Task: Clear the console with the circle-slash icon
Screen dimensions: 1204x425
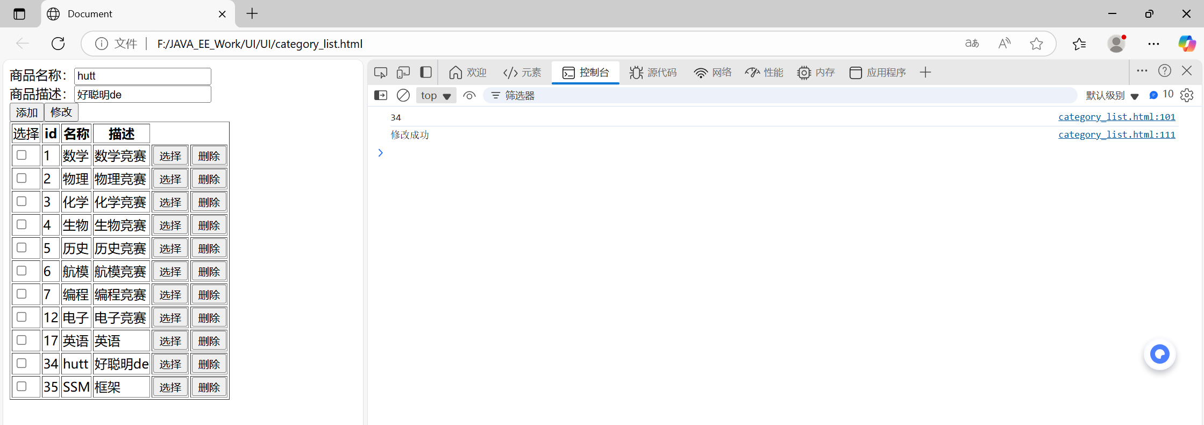Action: pos(403,95)
